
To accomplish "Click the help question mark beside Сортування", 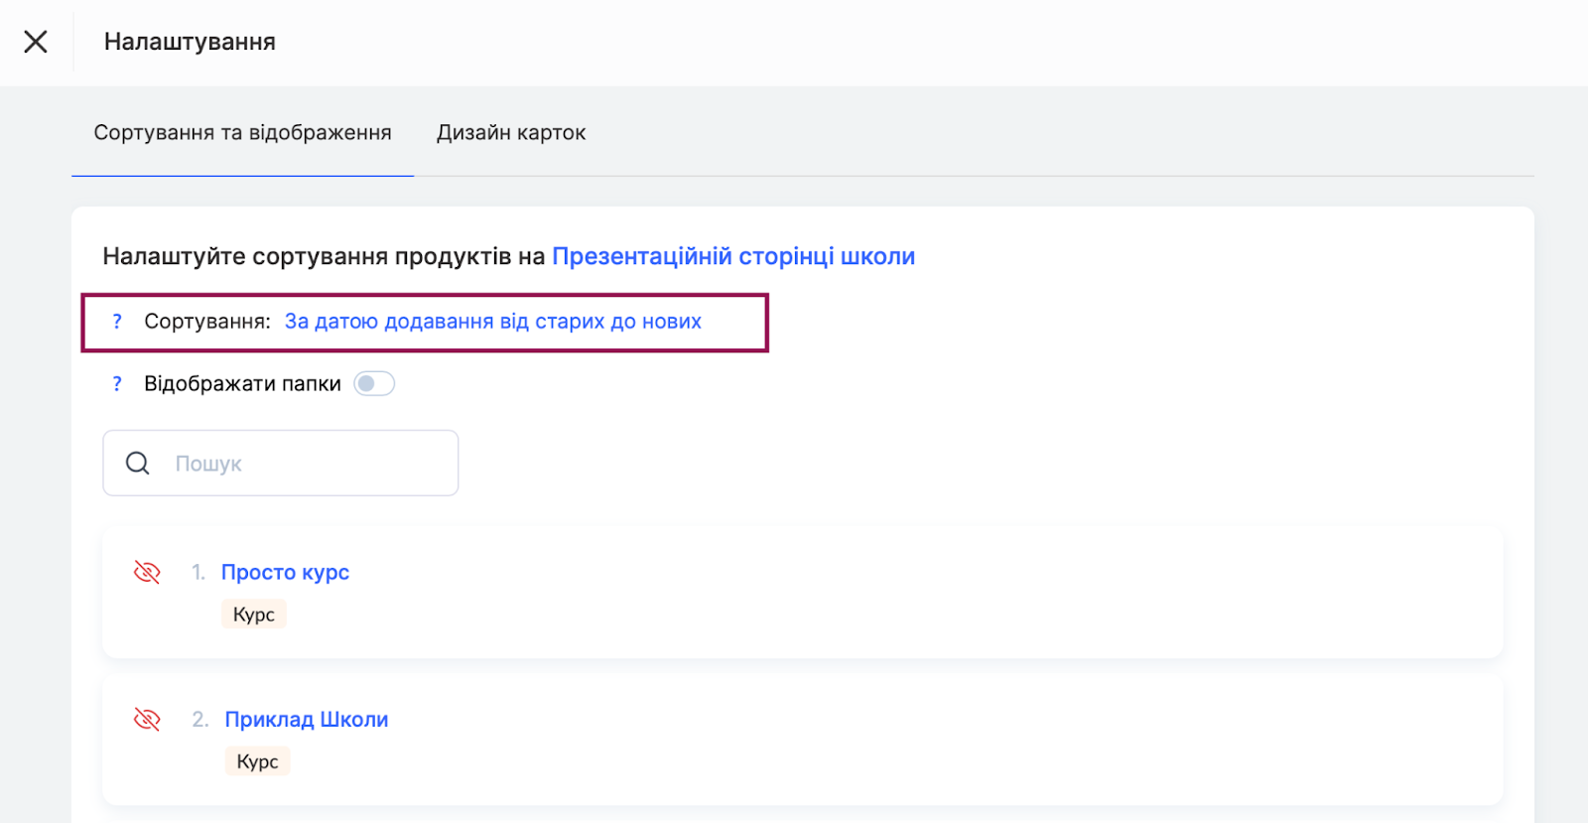I will (117, 322).
